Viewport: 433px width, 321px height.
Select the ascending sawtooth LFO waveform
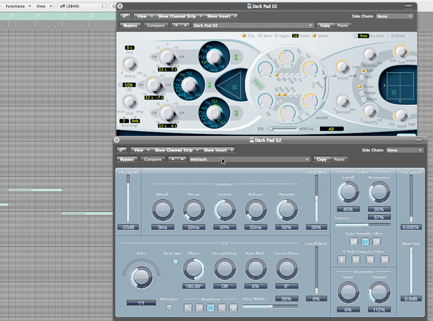tap(199, 308)
